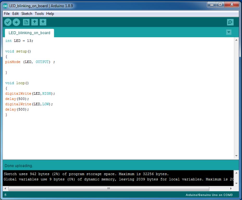Maximize the Arduino window
Image resolution: width=242 pixels, height=200 pixels.
pyautogui.click(x=220, y=4)
